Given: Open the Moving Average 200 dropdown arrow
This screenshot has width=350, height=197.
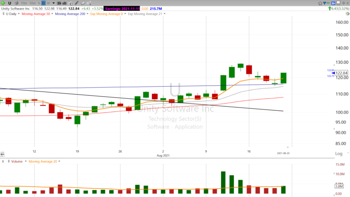Looking at the screenshot, I should [x=87, y=14].
